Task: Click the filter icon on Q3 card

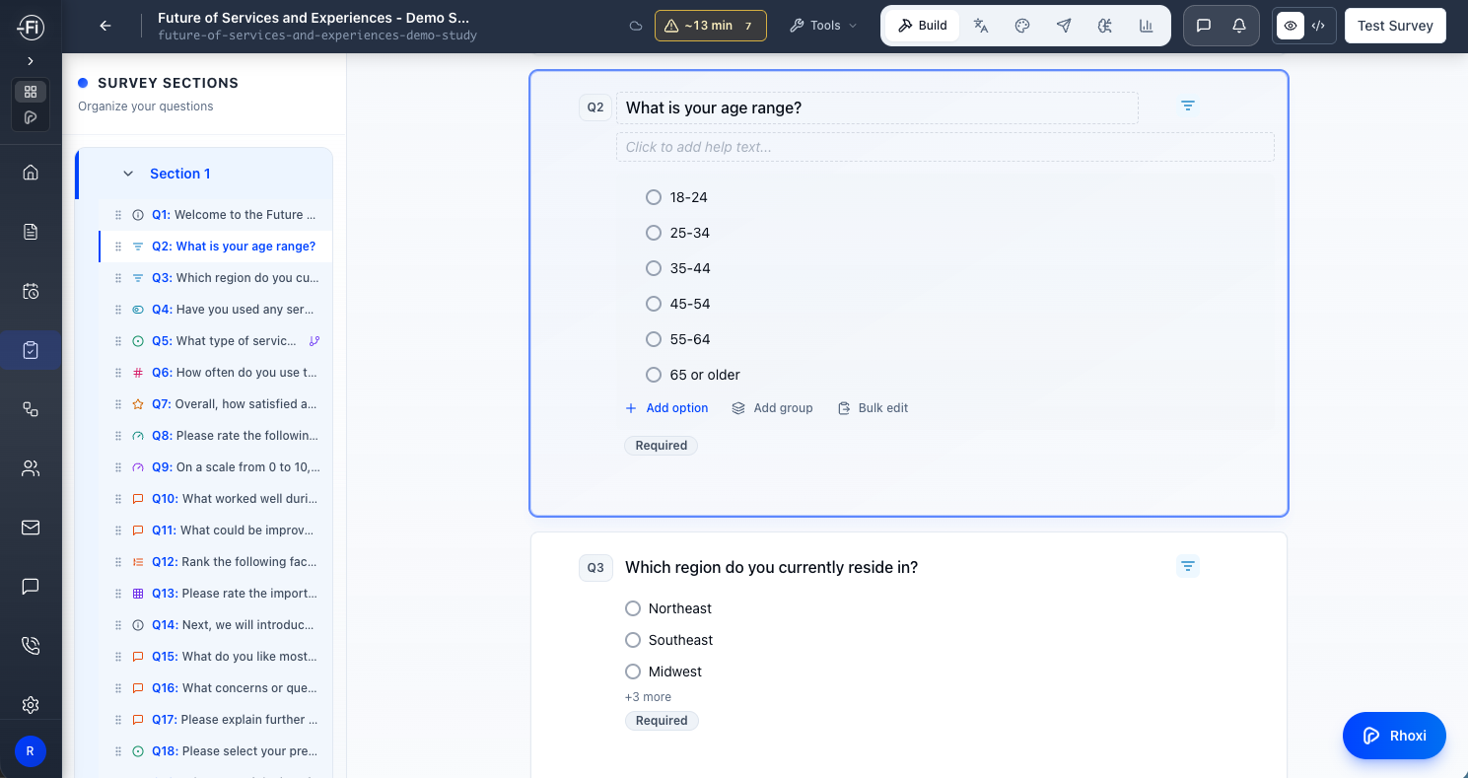Action: (x=1188, y=566)
